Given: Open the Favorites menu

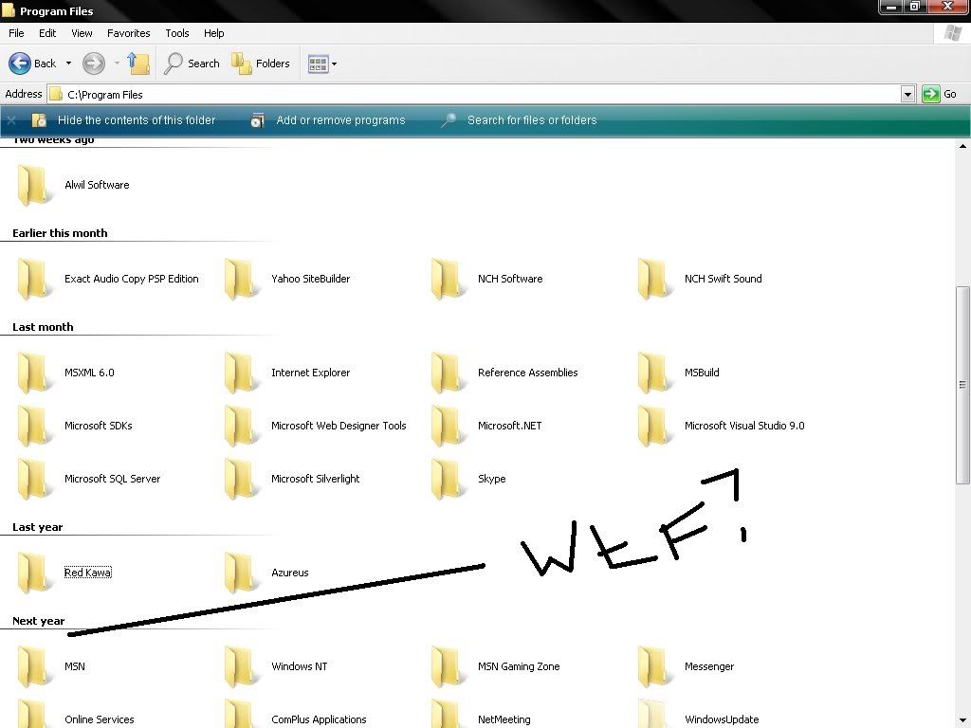Looking at the screenshot, I should coord(128,33).
